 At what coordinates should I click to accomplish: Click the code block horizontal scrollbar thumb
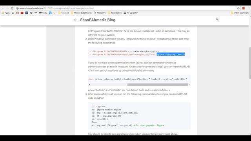pyautogui.click(x=158, y=85)
